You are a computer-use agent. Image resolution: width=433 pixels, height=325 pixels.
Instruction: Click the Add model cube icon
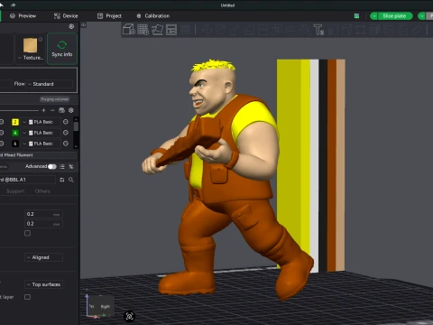[129, 30]
